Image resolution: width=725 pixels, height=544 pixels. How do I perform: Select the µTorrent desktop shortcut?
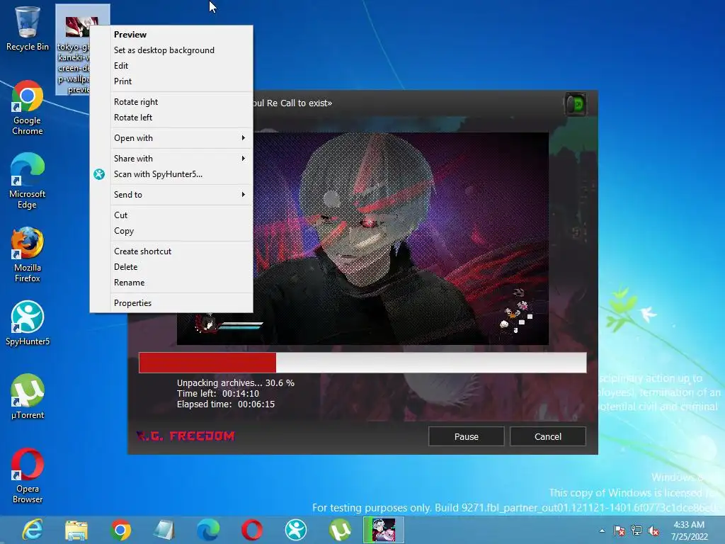(28, 397)
